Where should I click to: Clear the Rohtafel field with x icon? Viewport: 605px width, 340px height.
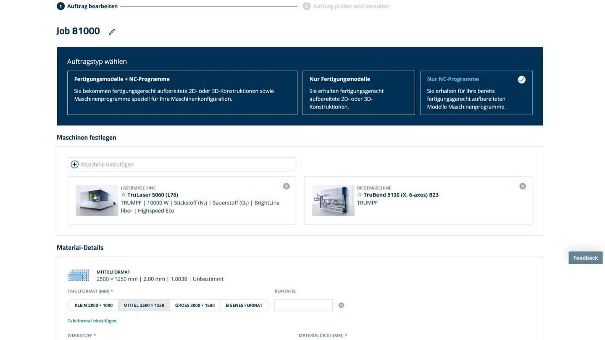coord(341,306)
